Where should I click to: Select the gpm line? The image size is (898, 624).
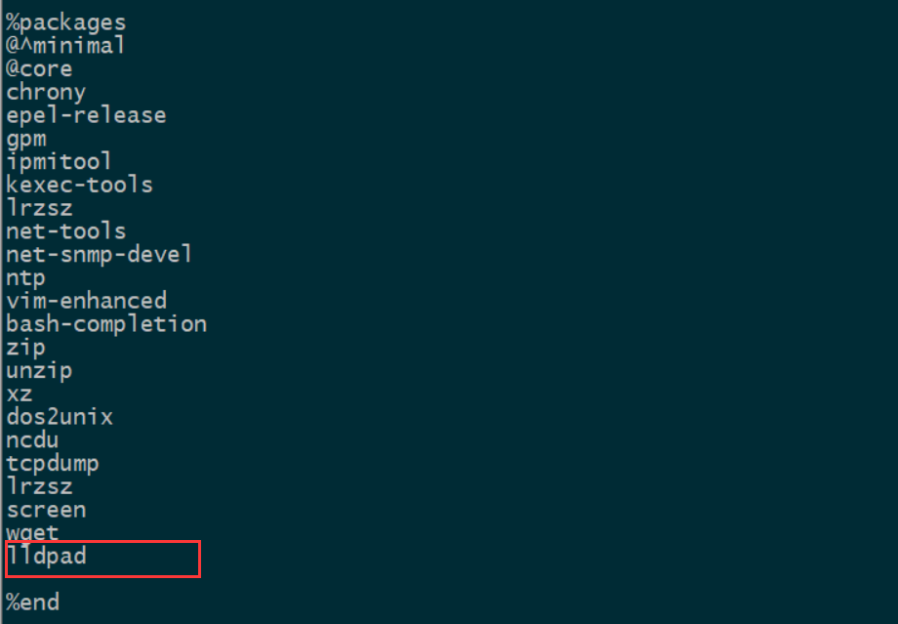[25, 140]
